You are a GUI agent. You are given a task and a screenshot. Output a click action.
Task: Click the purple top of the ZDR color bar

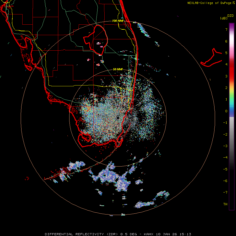coord(232,26)
